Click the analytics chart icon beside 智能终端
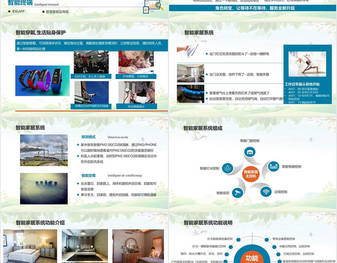Image resolution: width=337 pixels, height=263 pixels. coord(153,7)
